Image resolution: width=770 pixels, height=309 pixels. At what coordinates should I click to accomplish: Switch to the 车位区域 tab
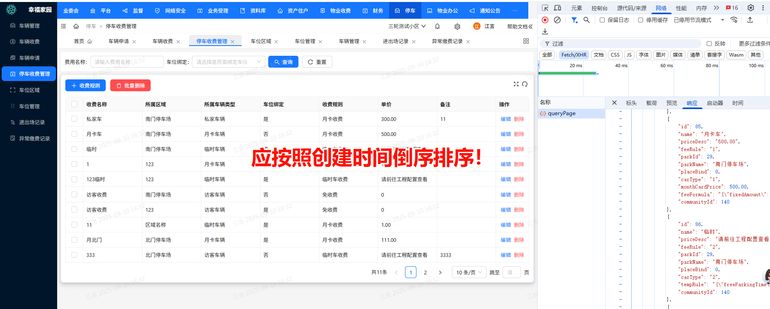click(x=261, y=42)
